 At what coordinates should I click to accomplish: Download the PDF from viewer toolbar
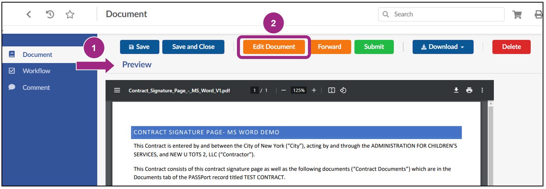(x=456, y=91)
